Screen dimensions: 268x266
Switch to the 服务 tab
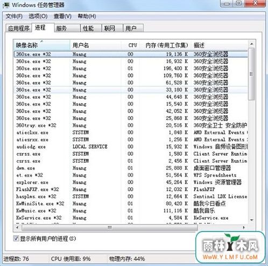(x=67, y=29)
